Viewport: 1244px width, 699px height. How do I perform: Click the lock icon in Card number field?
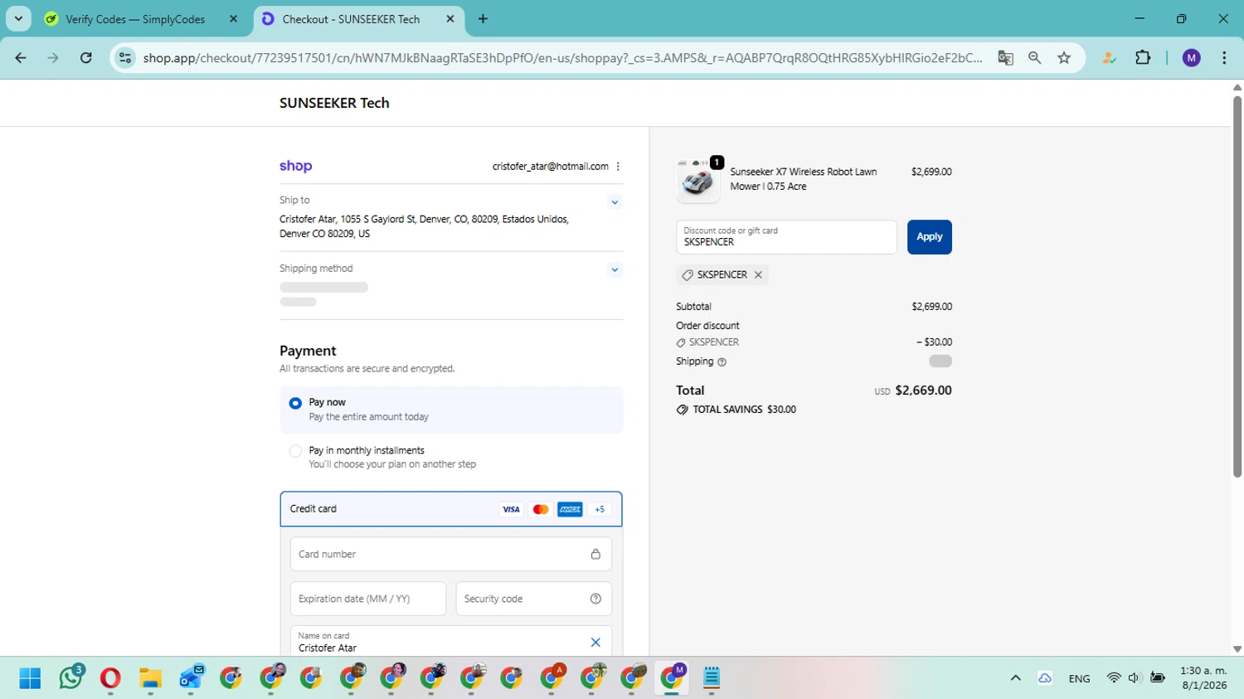(595, 554)
